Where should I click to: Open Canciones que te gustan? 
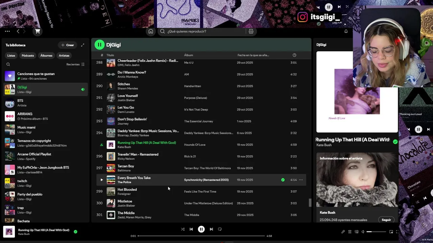click(46, 76)
